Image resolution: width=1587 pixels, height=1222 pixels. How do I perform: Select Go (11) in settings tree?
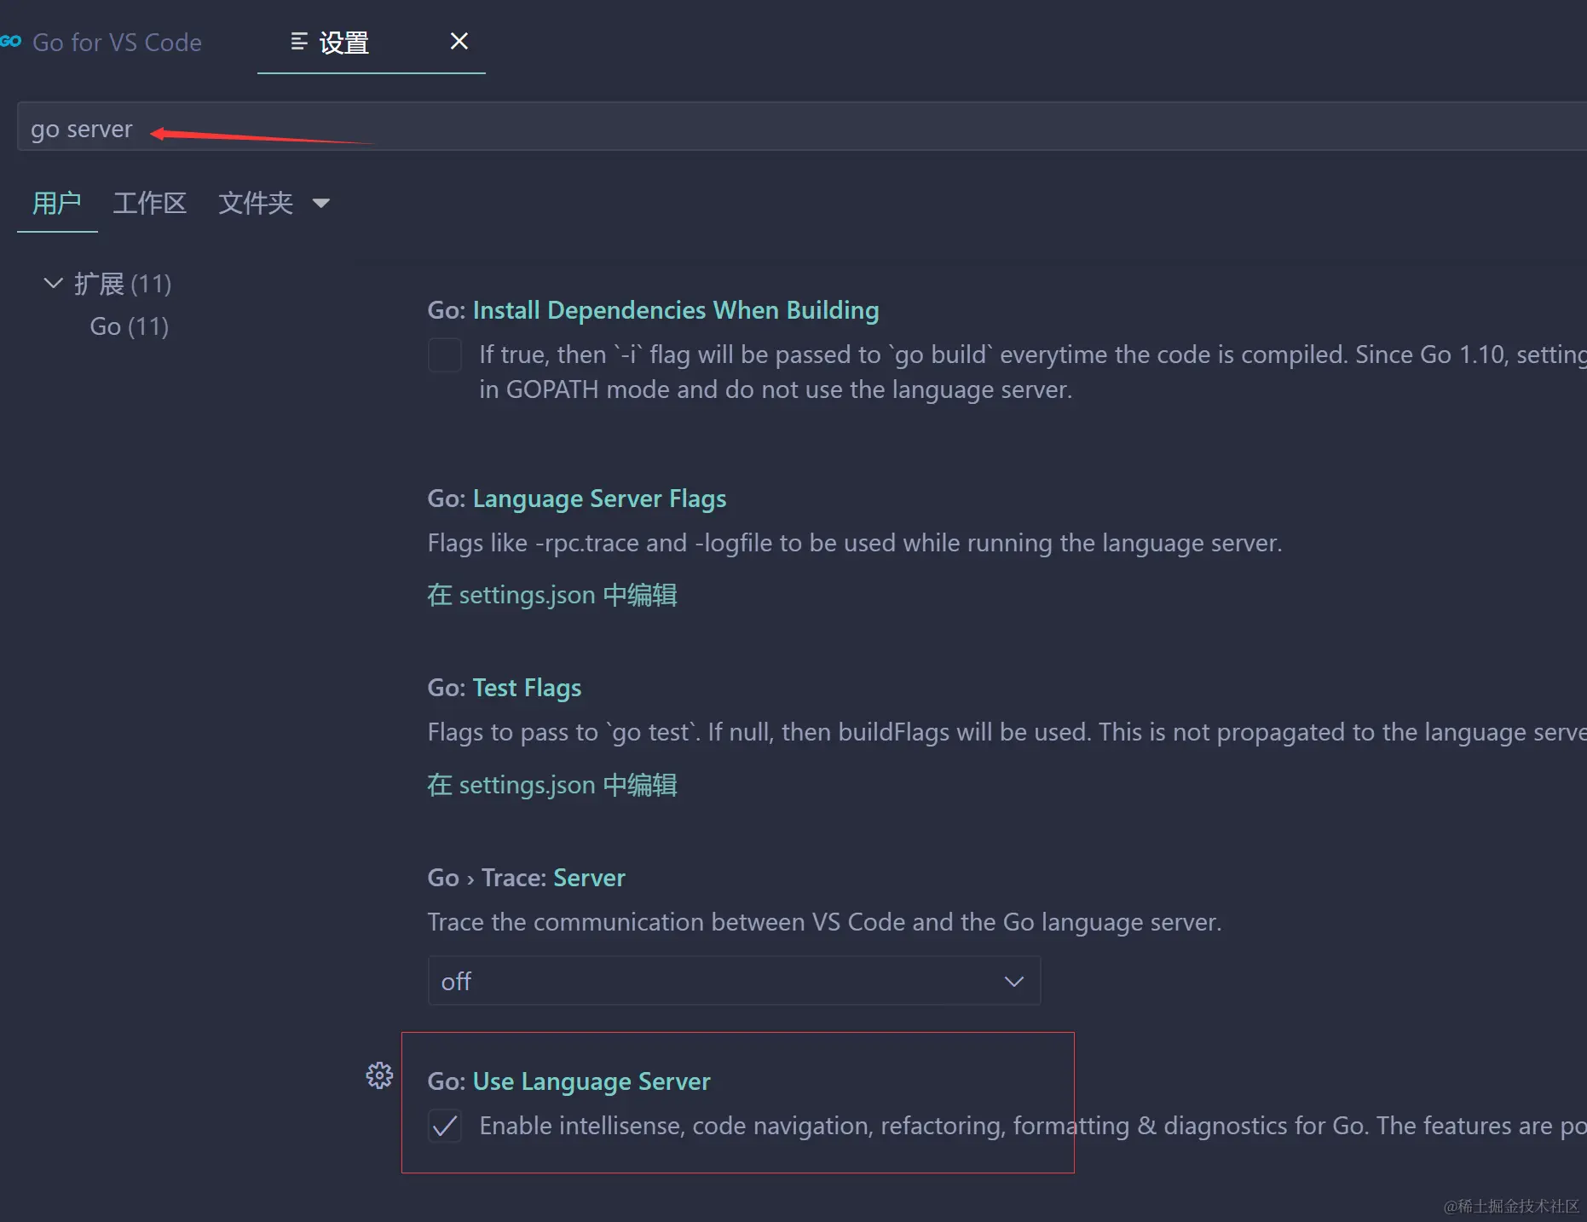(x=130, y=326)
